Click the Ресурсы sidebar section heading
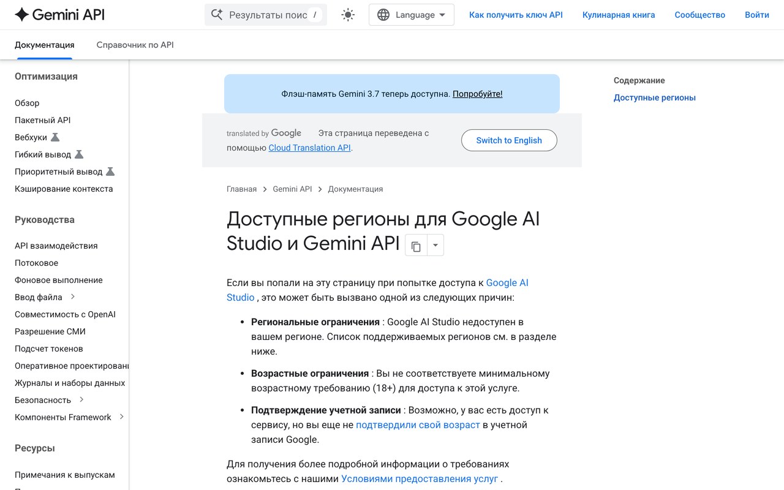This screenshot has width=784, height=490. 35,448
